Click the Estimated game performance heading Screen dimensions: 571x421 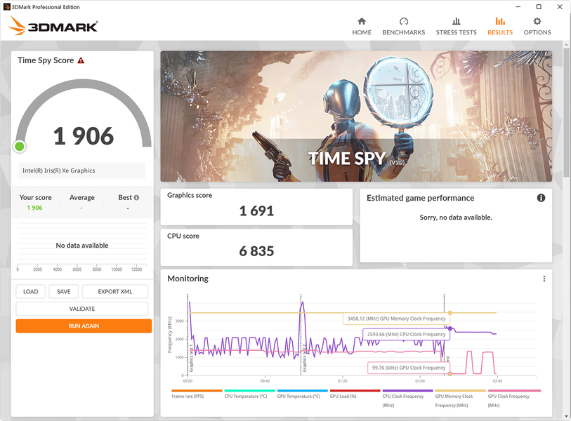point(420,198)
